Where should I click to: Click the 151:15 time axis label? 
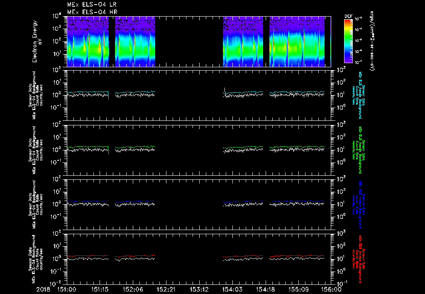pyautogui.click(x=100, y=289)
